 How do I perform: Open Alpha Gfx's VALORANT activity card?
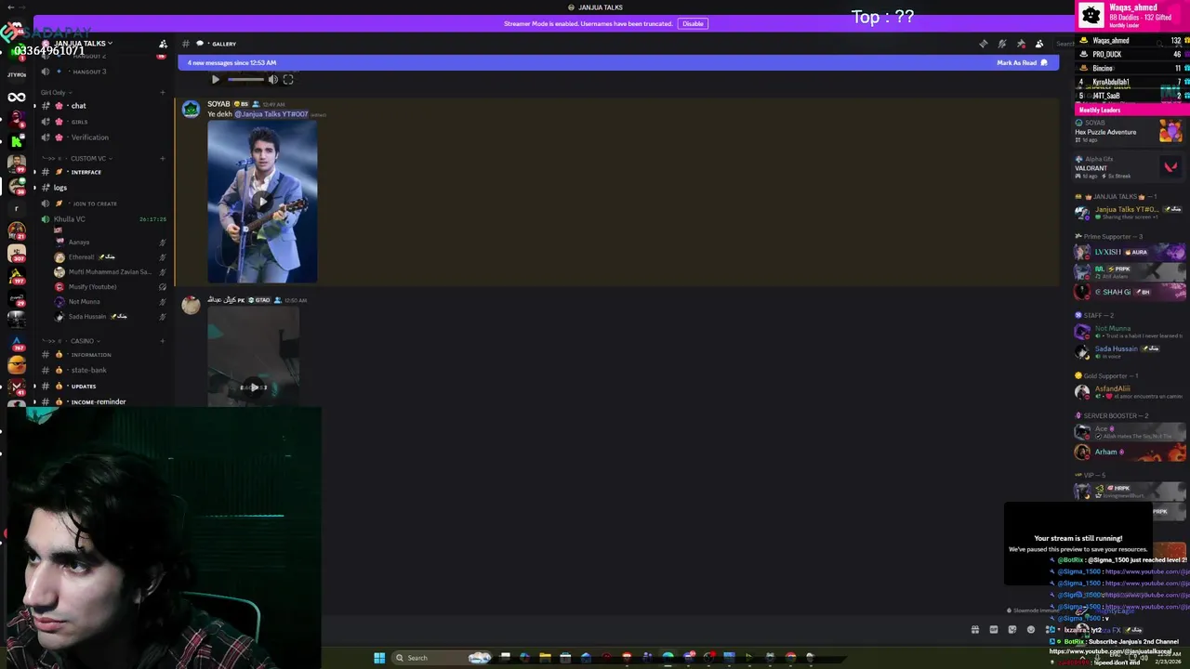[x=1130, y=167]
